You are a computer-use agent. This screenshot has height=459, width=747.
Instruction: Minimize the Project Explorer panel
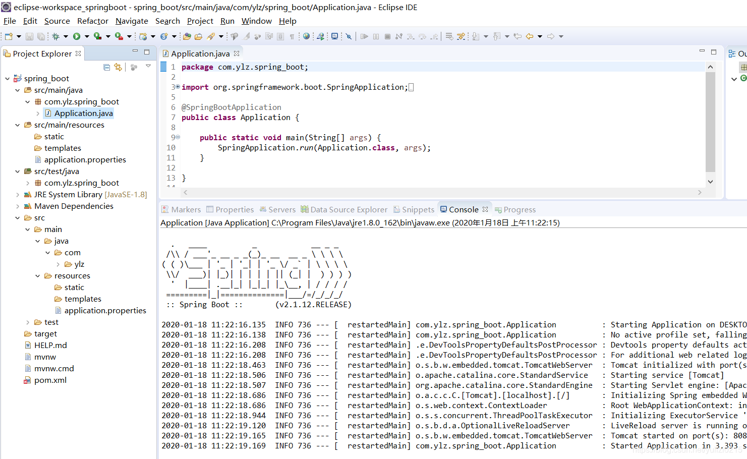135,51
